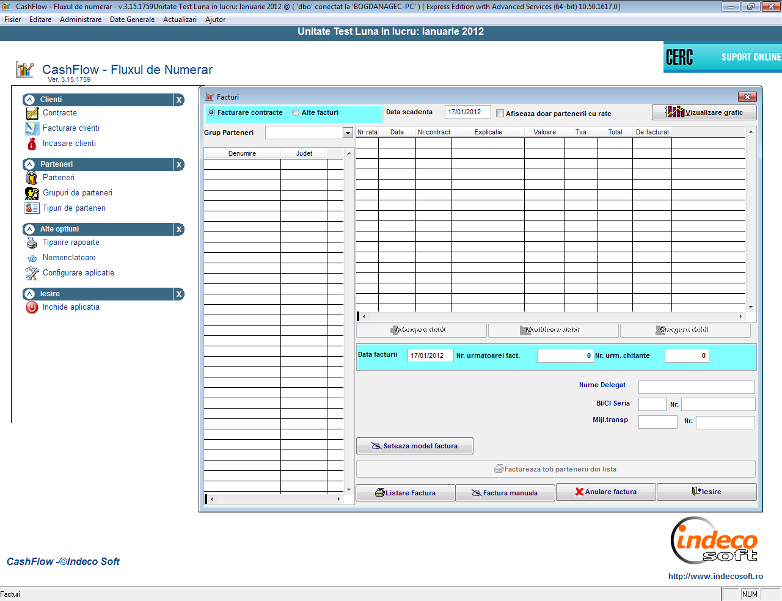Screen dimensions: 782x601
Task: Click the Vizualizare grafic button
Action: [x=704, y=112]
